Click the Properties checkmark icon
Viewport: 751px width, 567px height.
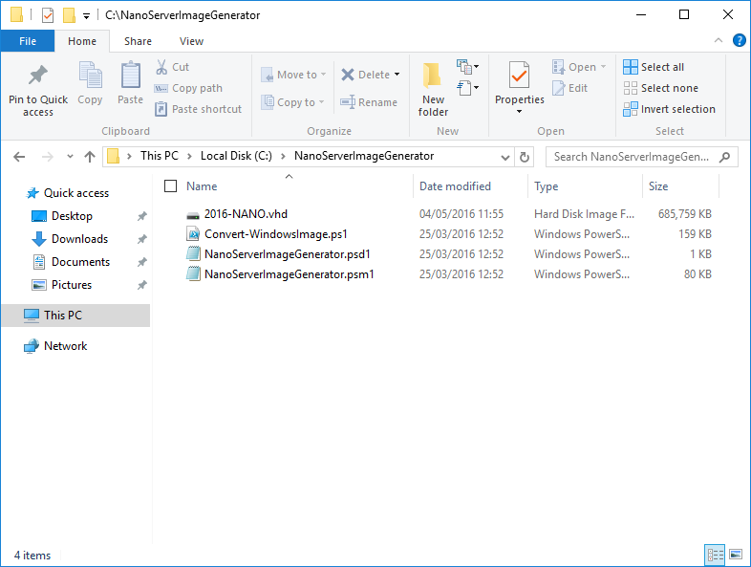click(519, 75)
